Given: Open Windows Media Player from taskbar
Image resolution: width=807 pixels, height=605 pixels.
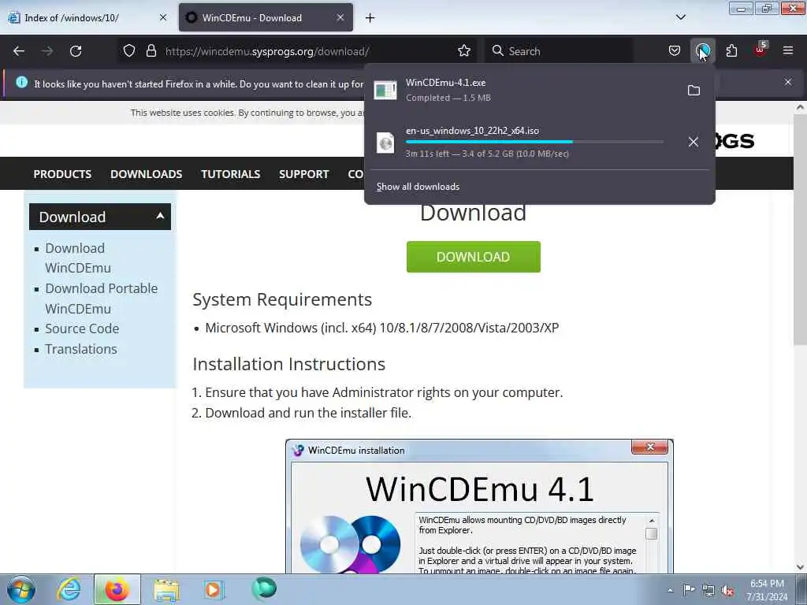Looking at the screenshot, I should coord(213,589).
